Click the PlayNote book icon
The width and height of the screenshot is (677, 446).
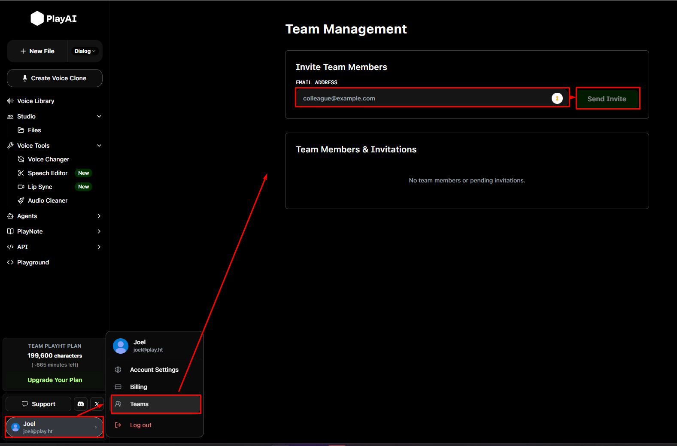10,231
